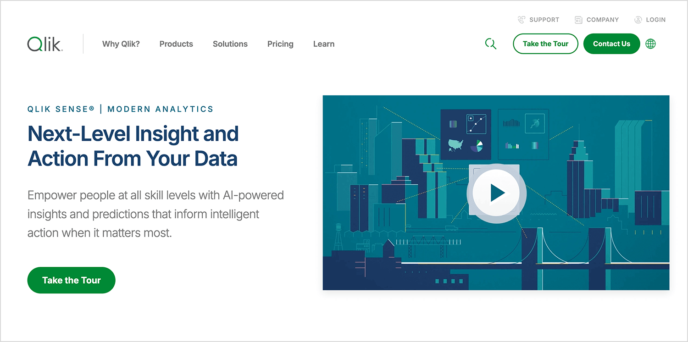688x342 pixels.
Task: Click the green search magnifier icon
Action: [491, 44]
